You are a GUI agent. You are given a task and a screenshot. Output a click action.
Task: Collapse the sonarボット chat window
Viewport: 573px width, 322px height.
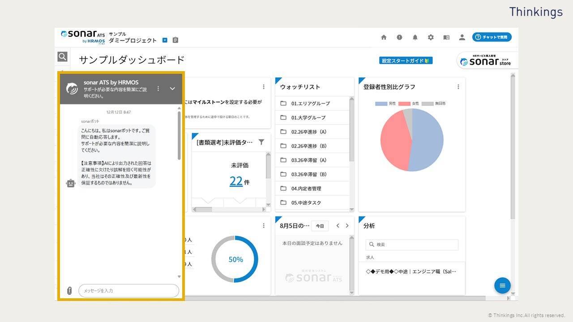pyautogui.click(x=172, y=89)
